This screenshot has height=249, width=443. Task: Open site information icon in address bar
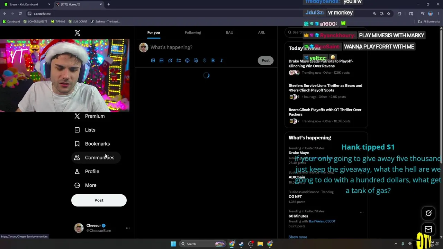[x=30, y=13]
